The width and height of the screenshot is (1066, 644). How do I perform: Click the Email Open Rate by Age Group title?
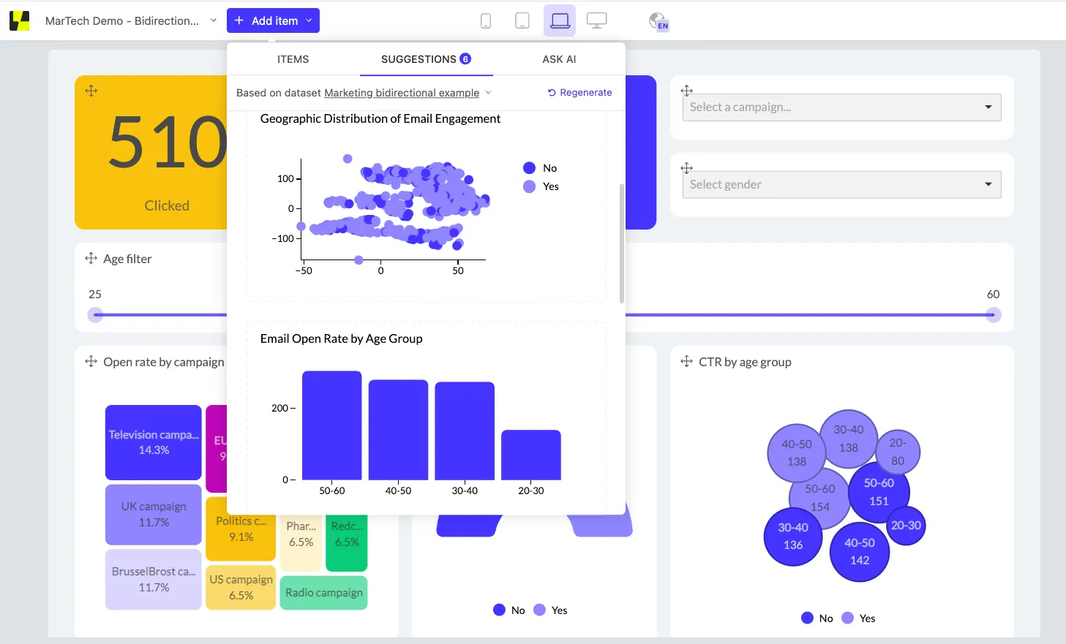pyautogui.click(x=342, y=338)
